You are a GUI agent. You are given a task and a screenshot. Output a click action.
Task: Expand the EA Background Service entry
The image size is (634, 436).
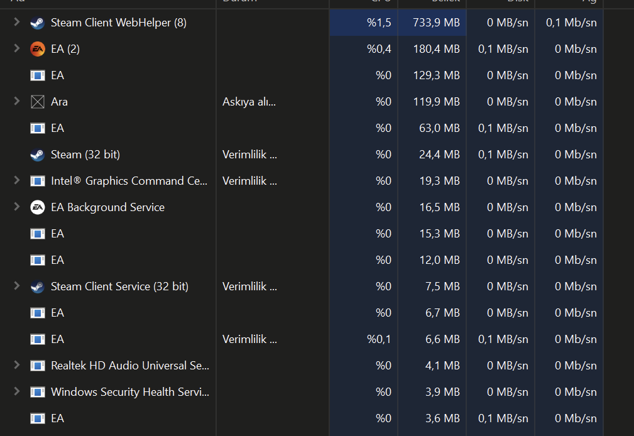17,207
